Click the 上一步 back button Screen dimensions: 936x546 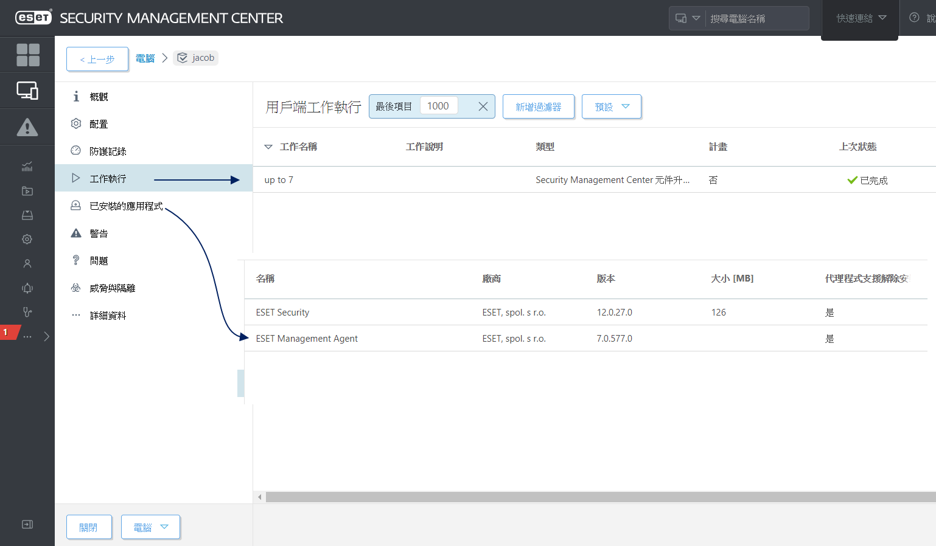click(97, 59)
